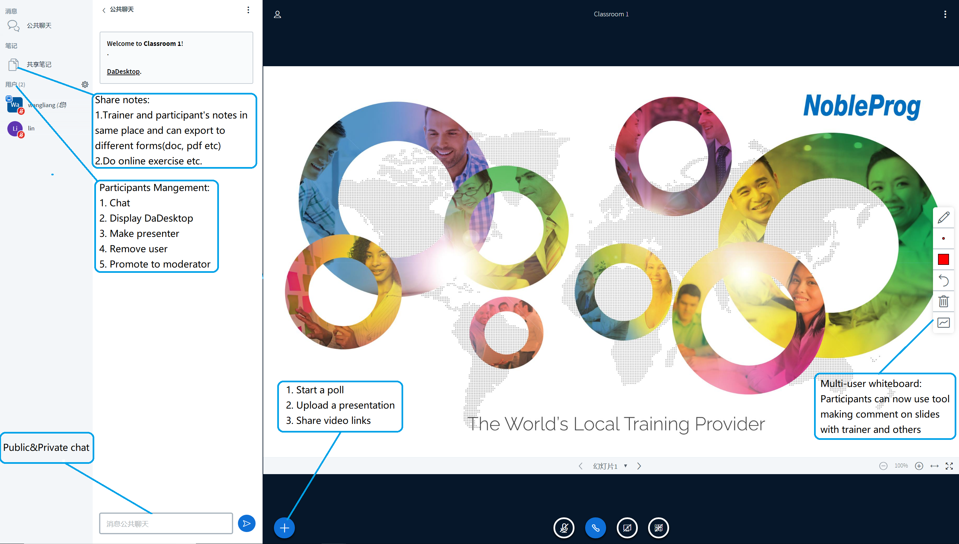Open the blue plus actions menu
This screenshot has width=959, height=544.
pyautogui.click(x=284, y=528)
